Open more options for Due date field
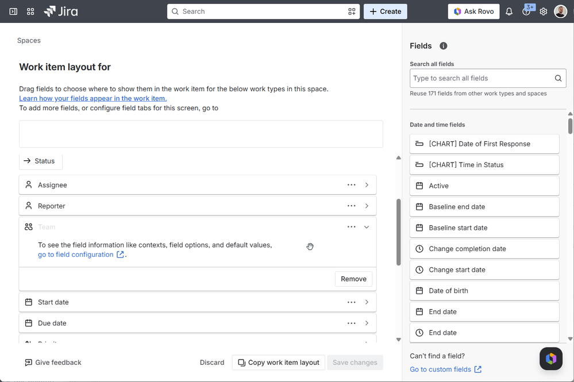Screen dimensions: 574x382 click(352, 323)
